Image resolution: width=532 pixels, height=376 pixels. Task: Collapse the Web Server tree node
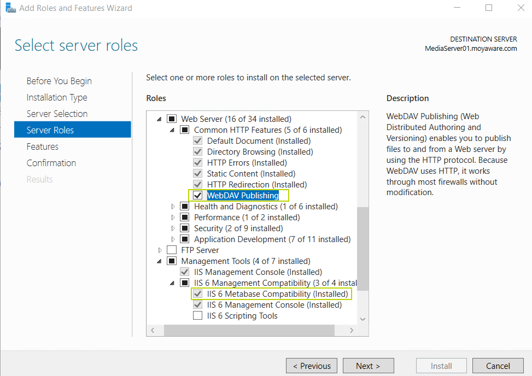tap(159, 119)
